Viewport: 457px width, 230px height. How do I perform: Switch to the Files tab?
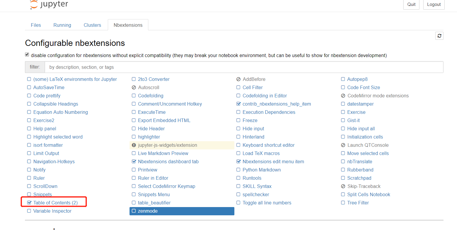[36, 25]
